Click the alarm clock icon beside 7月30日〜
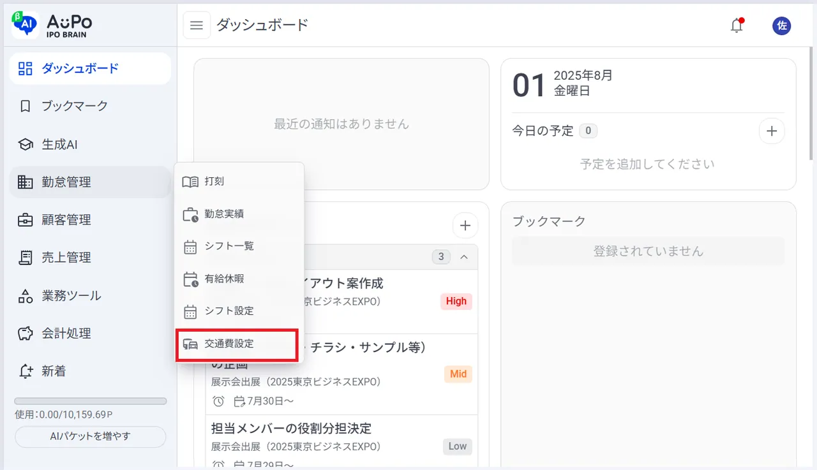Image resolution: width=817 pixels, height=470 pixels. click(218, 401)
